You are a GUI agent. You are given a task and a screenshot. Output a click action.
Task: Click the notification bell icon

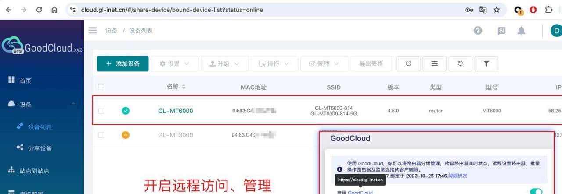pyautogui.click(x=521, y=31)
